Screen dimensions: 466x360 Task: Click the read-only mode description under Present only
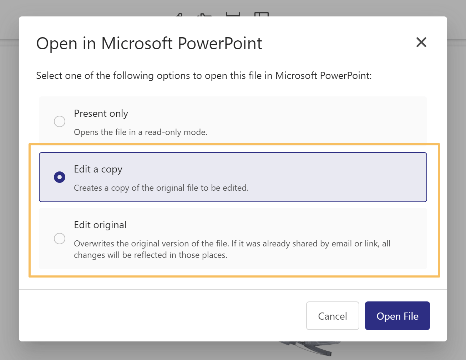(140, 132)
